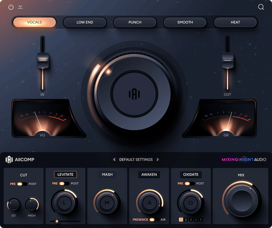This screenshot has width=272, height=228.
Task: Select Oxidate mode 3
Action: pos(191,220)
